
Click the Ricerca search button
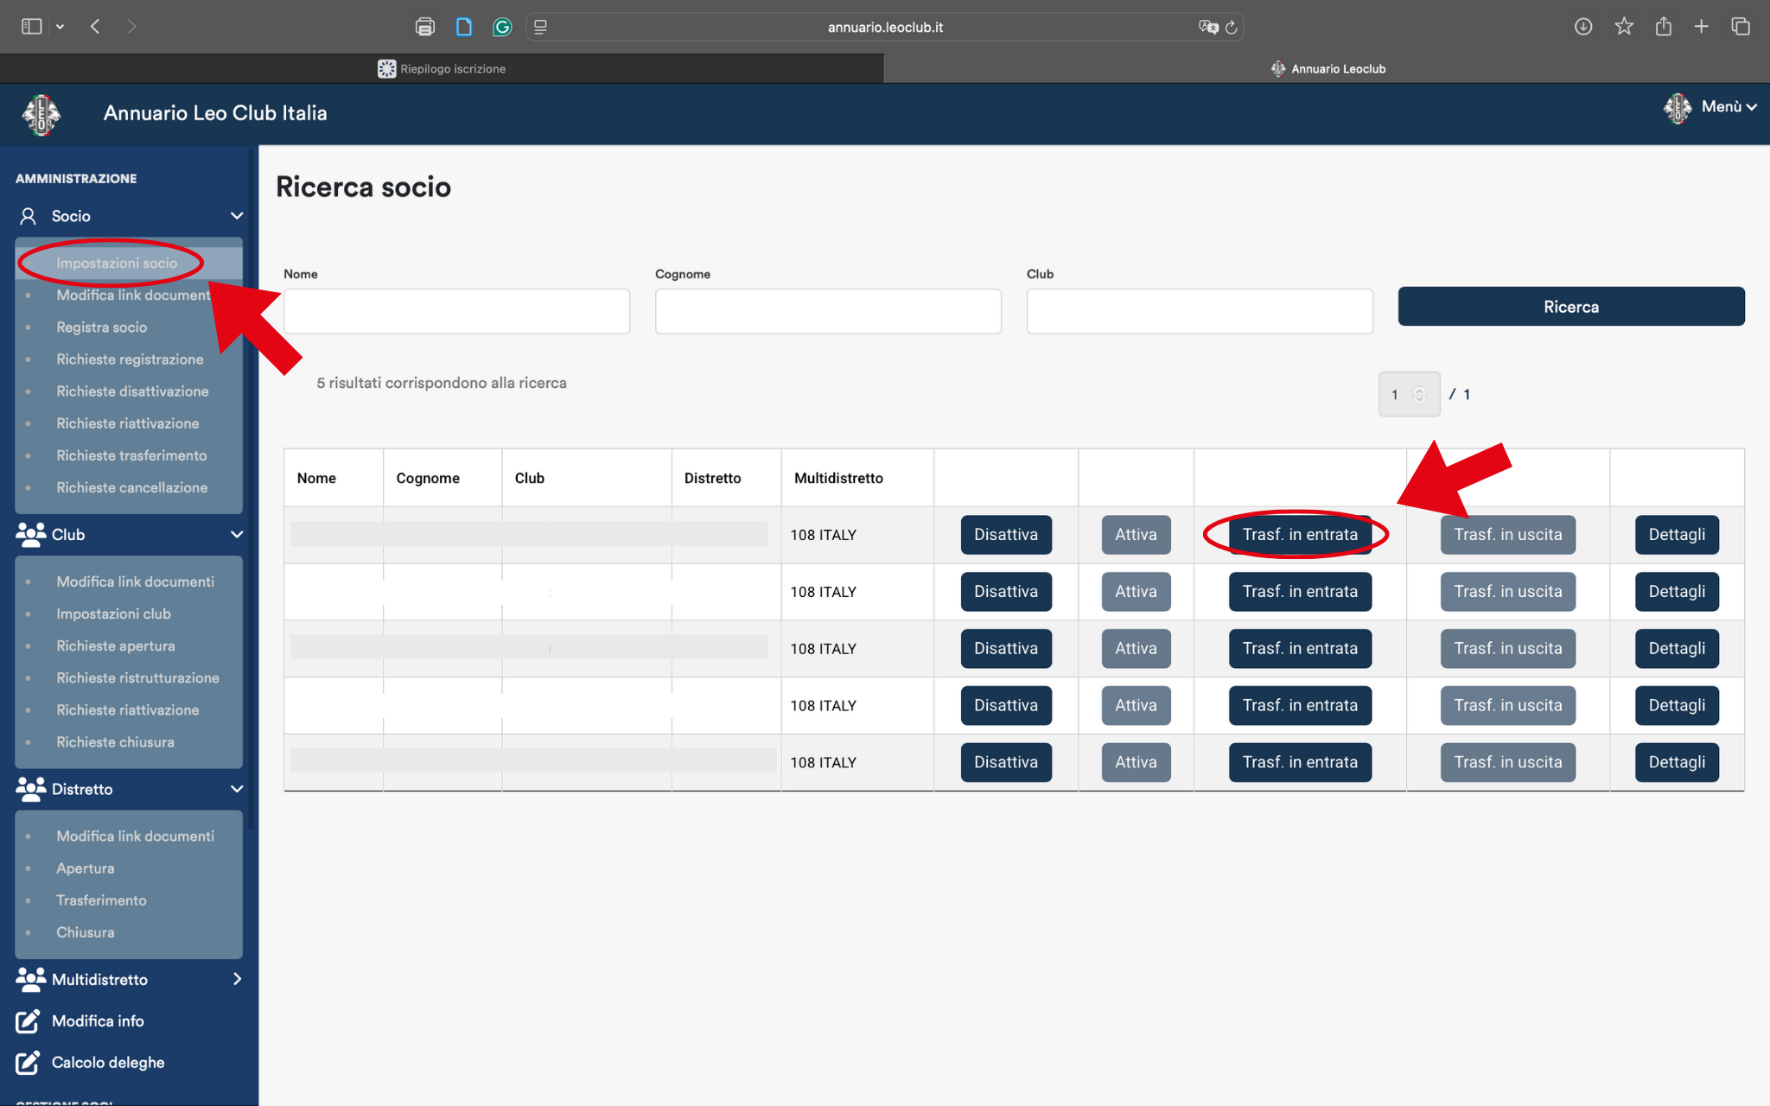tap(1571, 307)
